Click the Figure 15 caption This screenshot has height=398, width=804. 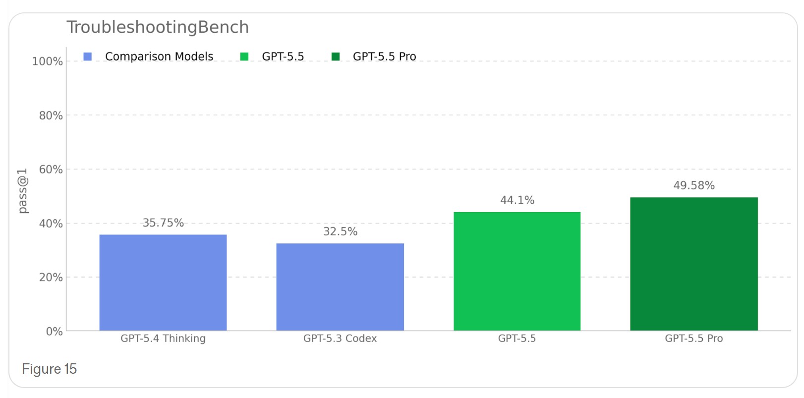point(49,369)
